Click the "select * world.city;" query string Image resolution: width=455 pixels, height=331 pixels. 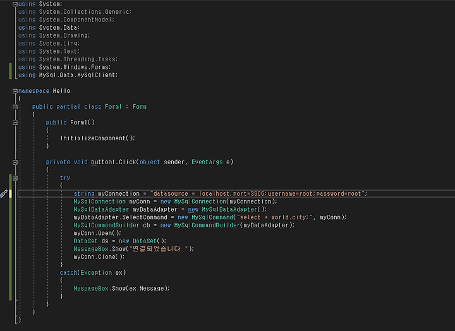click(274, 217)
